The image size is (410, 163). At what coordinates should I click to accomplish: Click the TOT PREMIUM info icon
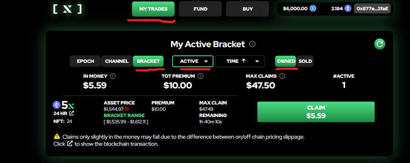click(200, 76)
